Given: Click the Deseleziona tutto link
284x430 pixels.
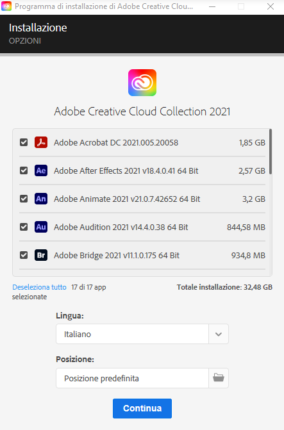Looking at the screenshot, I should (39, 287).
